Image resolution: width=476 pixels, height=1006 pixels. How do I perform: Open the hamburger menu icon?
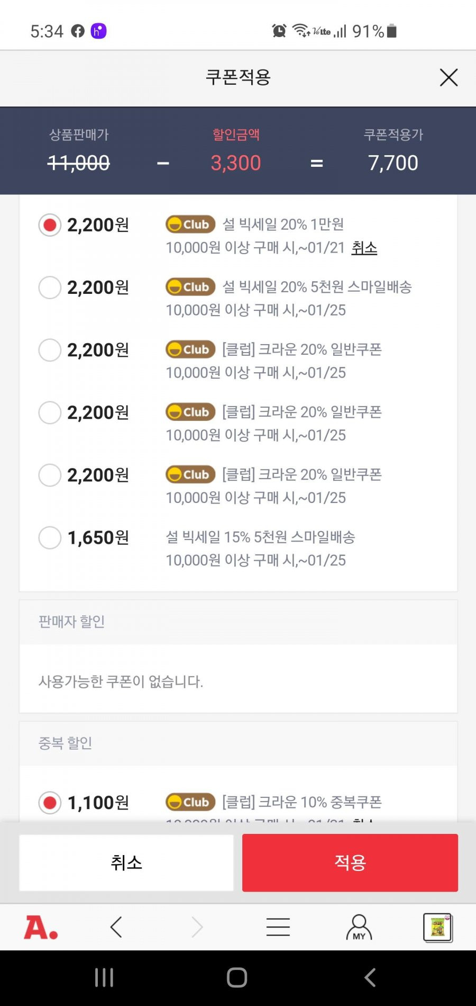click(278, 927)
